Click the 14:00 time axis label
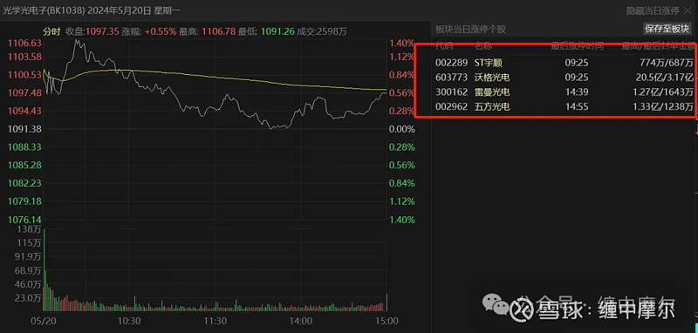698x333 pixels. point(301,321)
